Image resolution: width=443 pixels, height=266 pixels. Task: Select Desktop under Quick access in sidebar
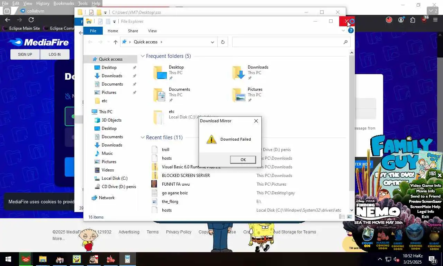coord(109,68)
